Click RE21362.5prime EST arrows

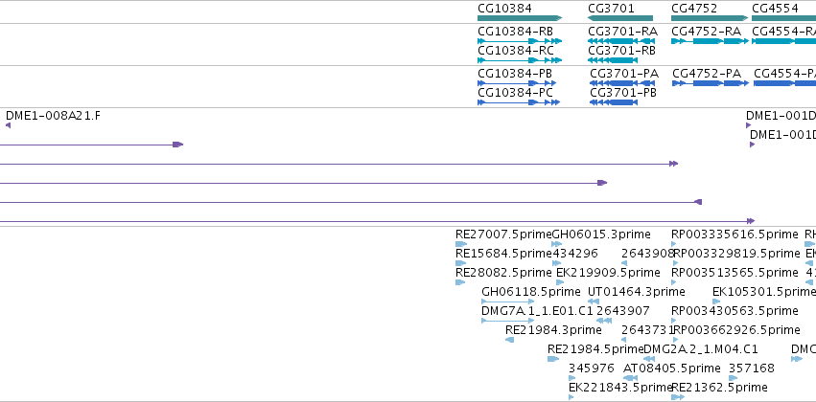tap(678, 397)
